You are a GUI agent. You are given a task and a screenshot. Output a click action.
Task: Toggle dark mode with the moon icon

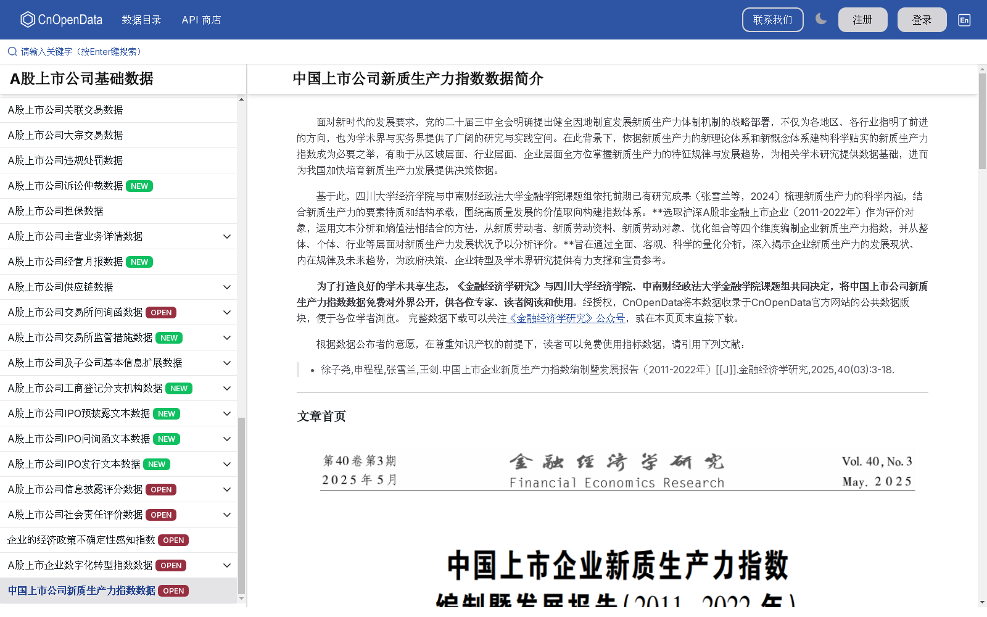coord(821,19)
